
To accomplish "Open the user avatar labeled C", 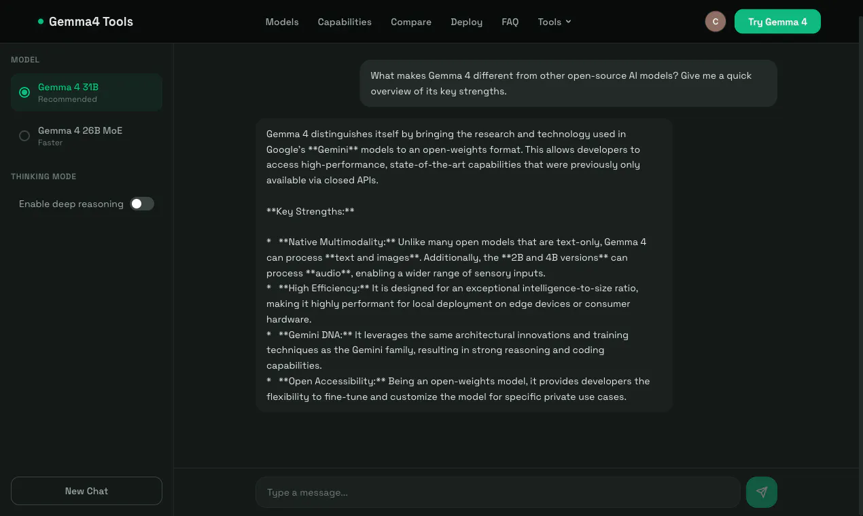I will pyautogui.click(x=716, y=22).
